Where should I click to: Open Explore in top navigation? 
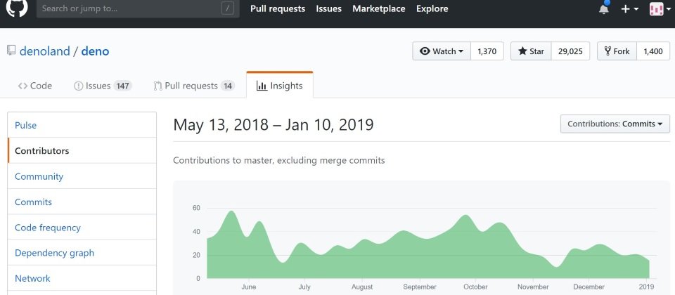tap(432, 8)
